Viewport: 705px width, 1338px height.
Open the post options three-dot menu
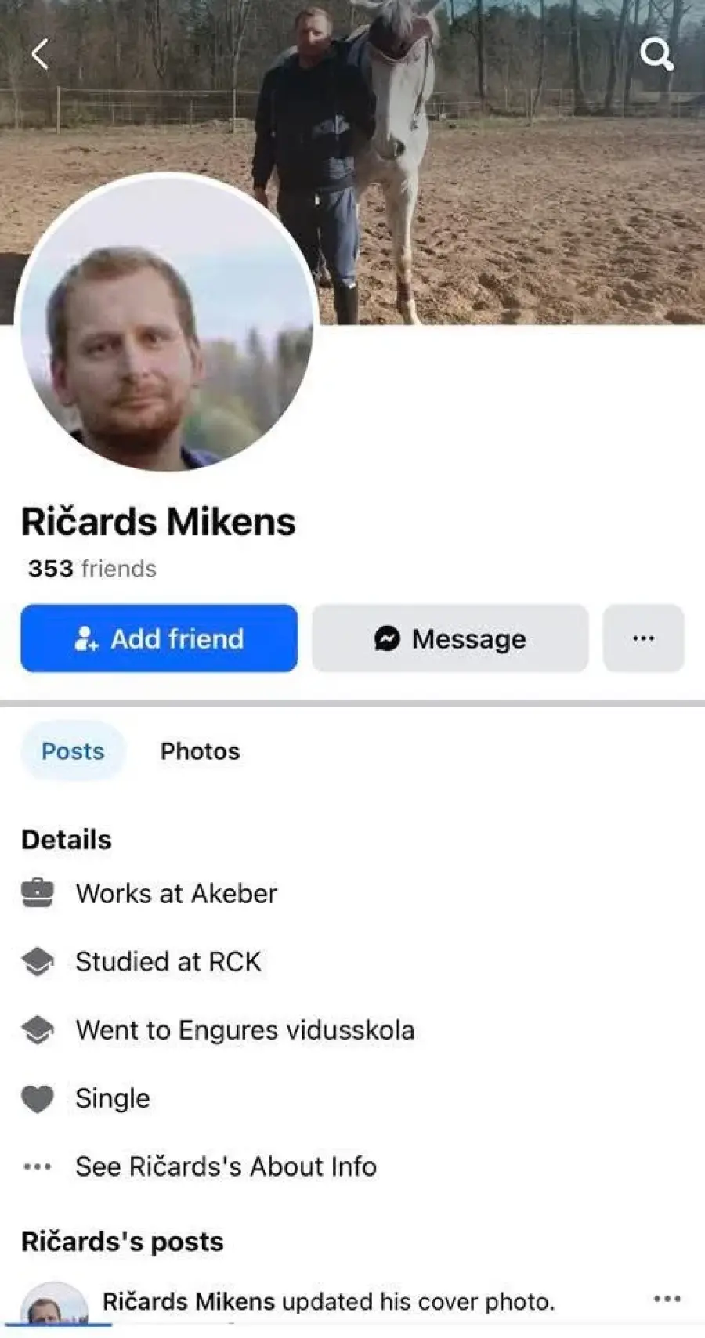click(667, 1299)
